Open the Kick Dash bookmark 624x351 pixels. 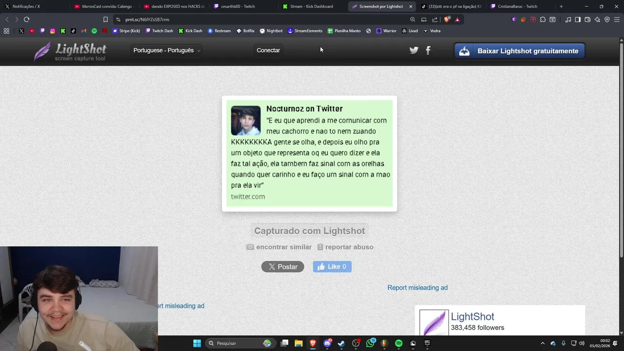tap(190, 31)
